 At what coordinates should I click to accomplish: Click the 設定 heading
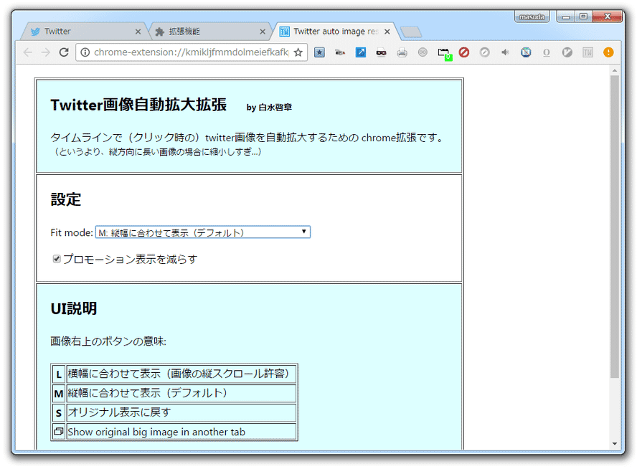point(66,199)
